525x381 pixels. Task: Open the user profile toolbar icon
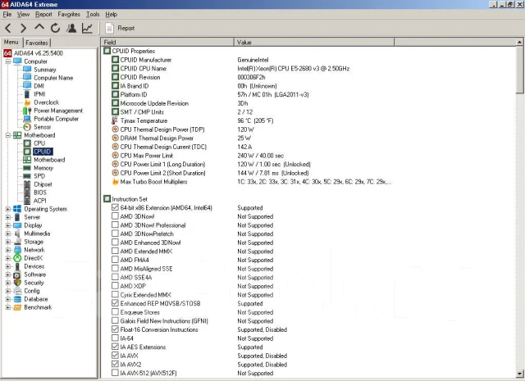(71, 28)
